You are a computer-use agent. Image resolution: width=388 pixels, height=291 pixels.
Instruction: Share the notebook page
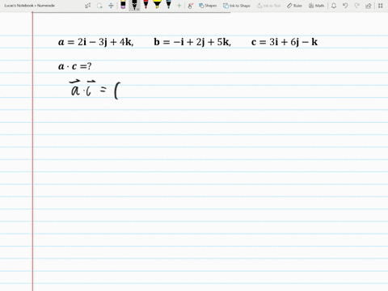pos(369,6)
